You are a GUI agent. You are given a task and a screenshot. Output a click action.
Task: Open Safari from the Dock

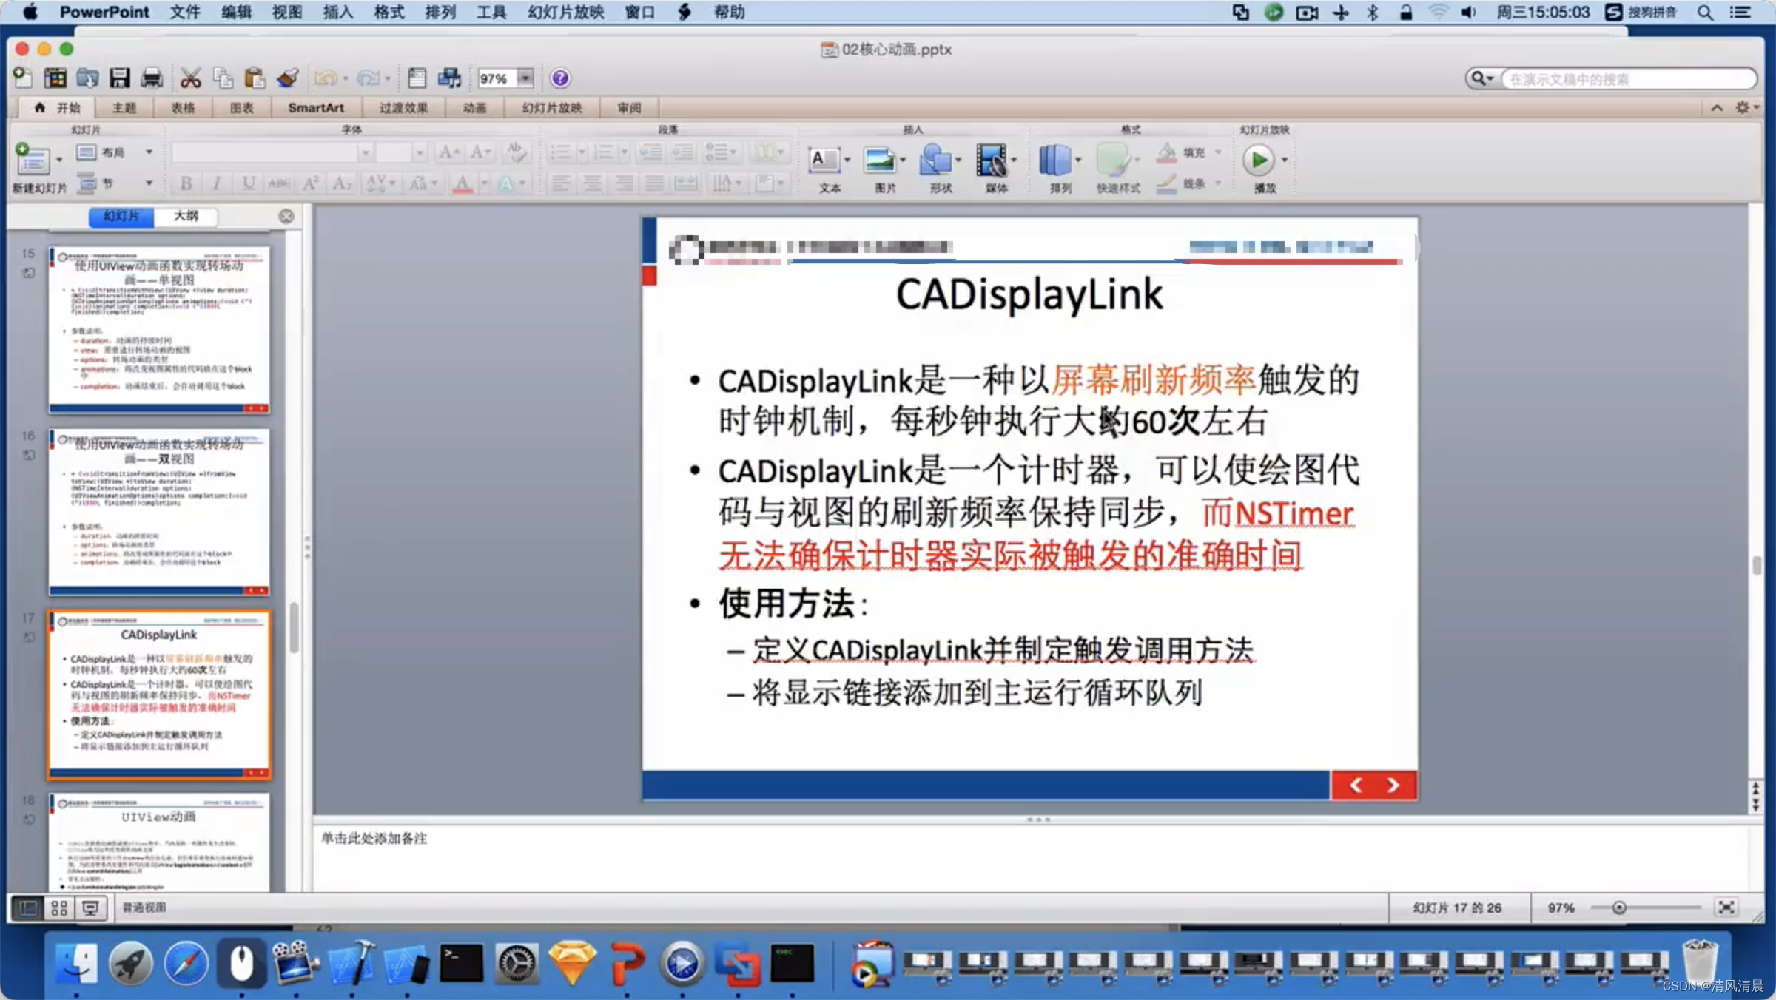(x=186, y=964)
